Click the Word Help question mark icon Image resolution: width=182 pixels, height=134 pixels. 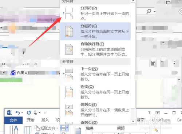tap(149, 113)
